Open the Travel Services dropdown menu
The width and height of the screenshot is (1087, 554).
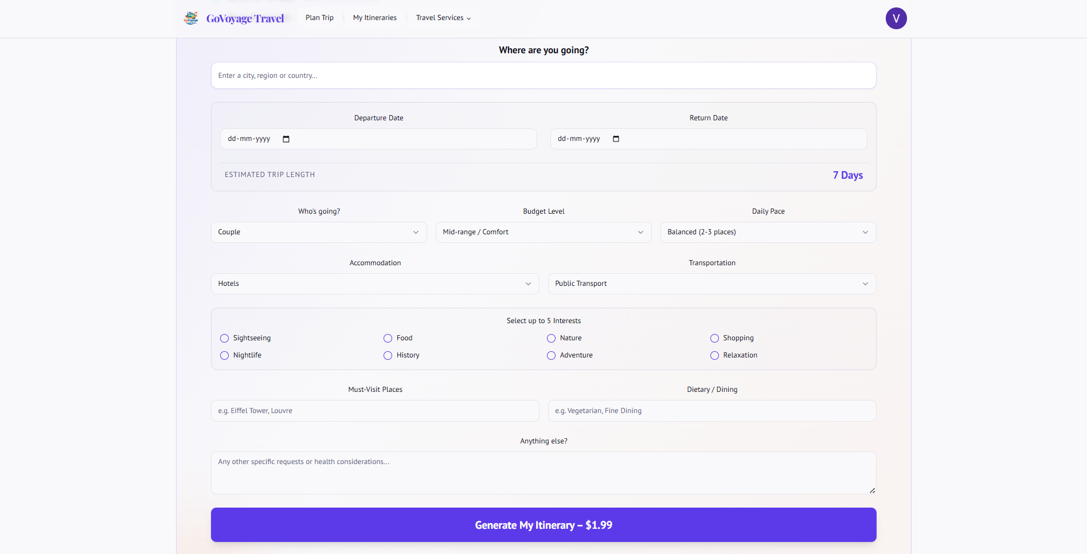(x=443, y=18)
